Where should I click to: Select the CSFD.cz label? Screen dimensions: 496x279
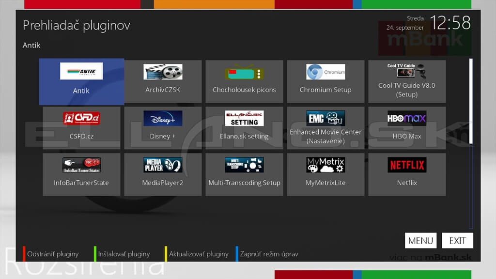click(81, 136)
